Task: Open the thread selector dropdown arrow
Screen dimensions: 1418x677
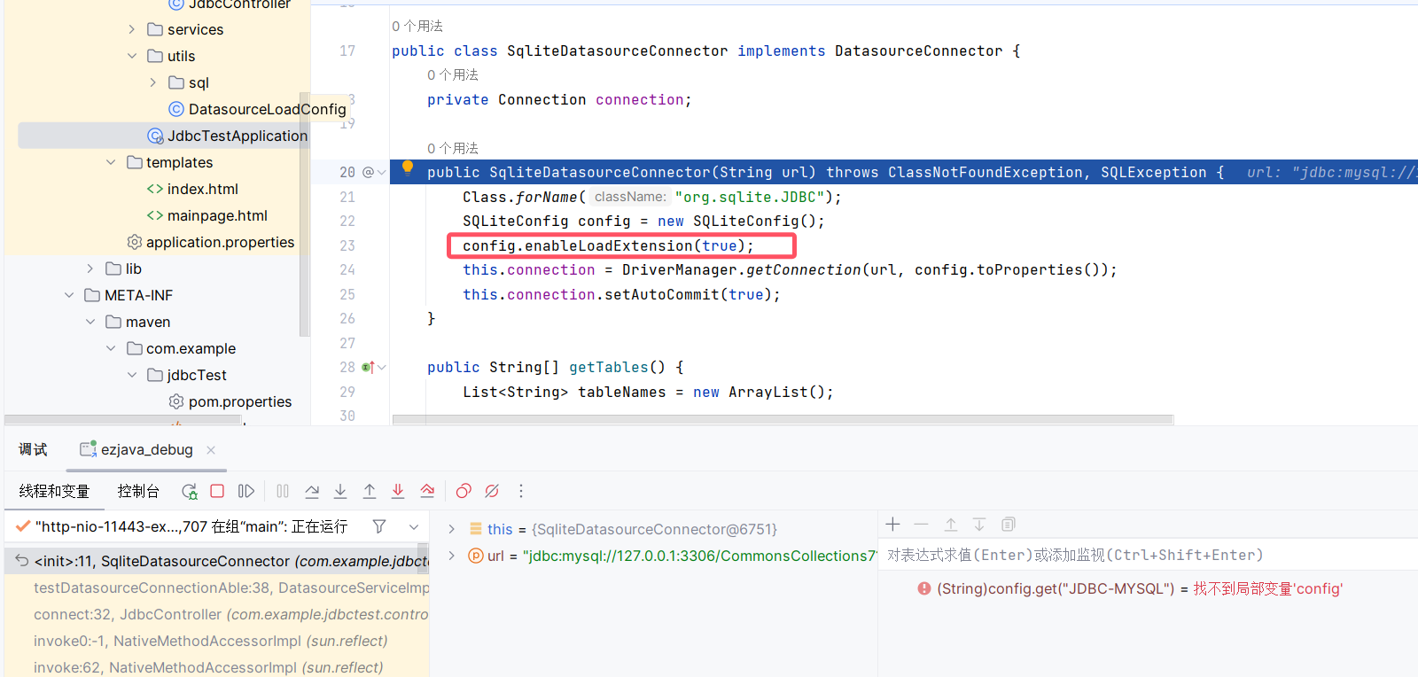Action: point(414,526)
